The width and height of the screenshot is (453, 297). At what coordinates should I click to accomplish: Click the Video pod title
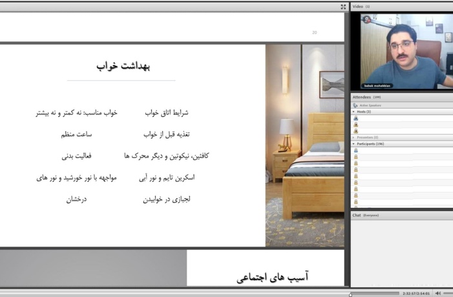tap(357, 6)
